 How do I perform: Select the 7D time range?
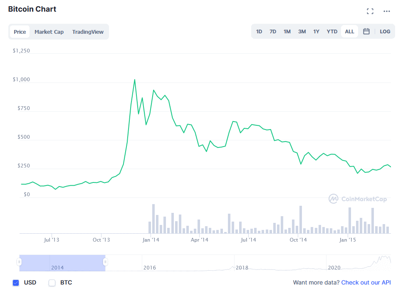273,31
